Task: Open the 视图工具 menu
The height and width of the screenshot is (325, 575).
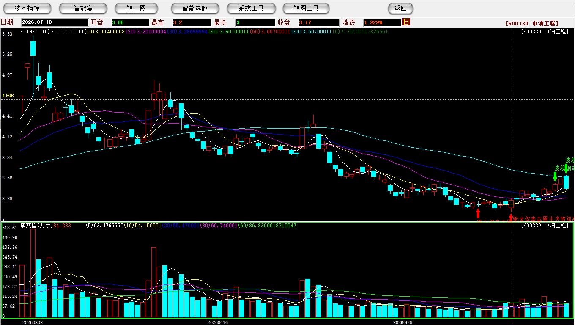Action: [307, 8]
